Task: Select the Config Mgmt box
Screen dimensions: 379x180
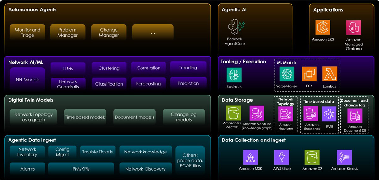Action: click(62, 152)
